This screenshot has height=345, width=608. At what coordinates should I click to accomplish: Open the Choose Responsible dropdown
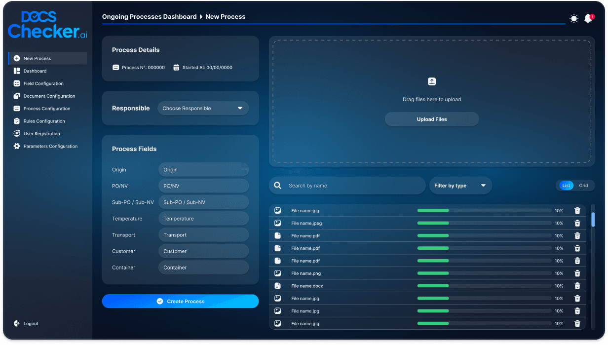203,109
